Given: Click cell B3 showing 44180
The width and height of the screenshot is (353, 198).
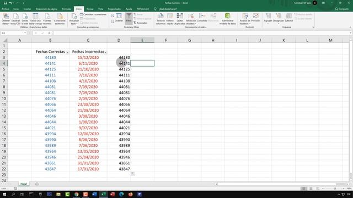Looking at the screenshot, I should 50,57.
